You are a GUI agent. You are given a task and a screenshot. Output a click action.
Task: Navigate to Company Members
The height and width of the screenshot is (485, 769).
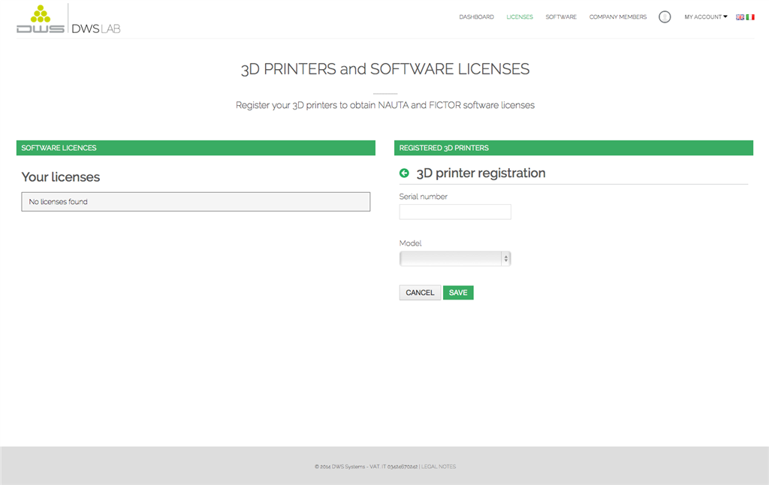click(617, 17)
